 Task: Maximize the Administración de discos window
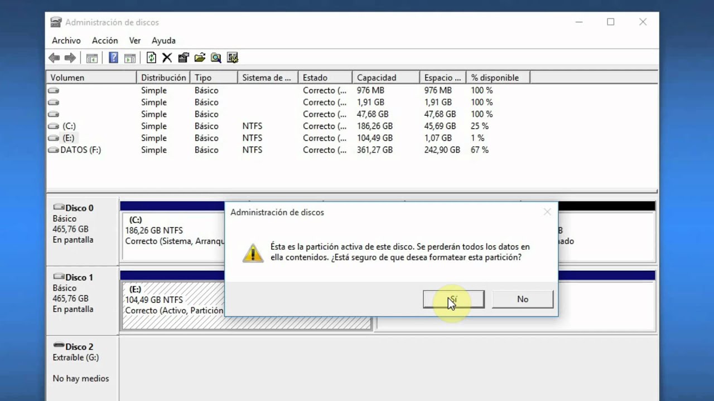click(611, 22)
